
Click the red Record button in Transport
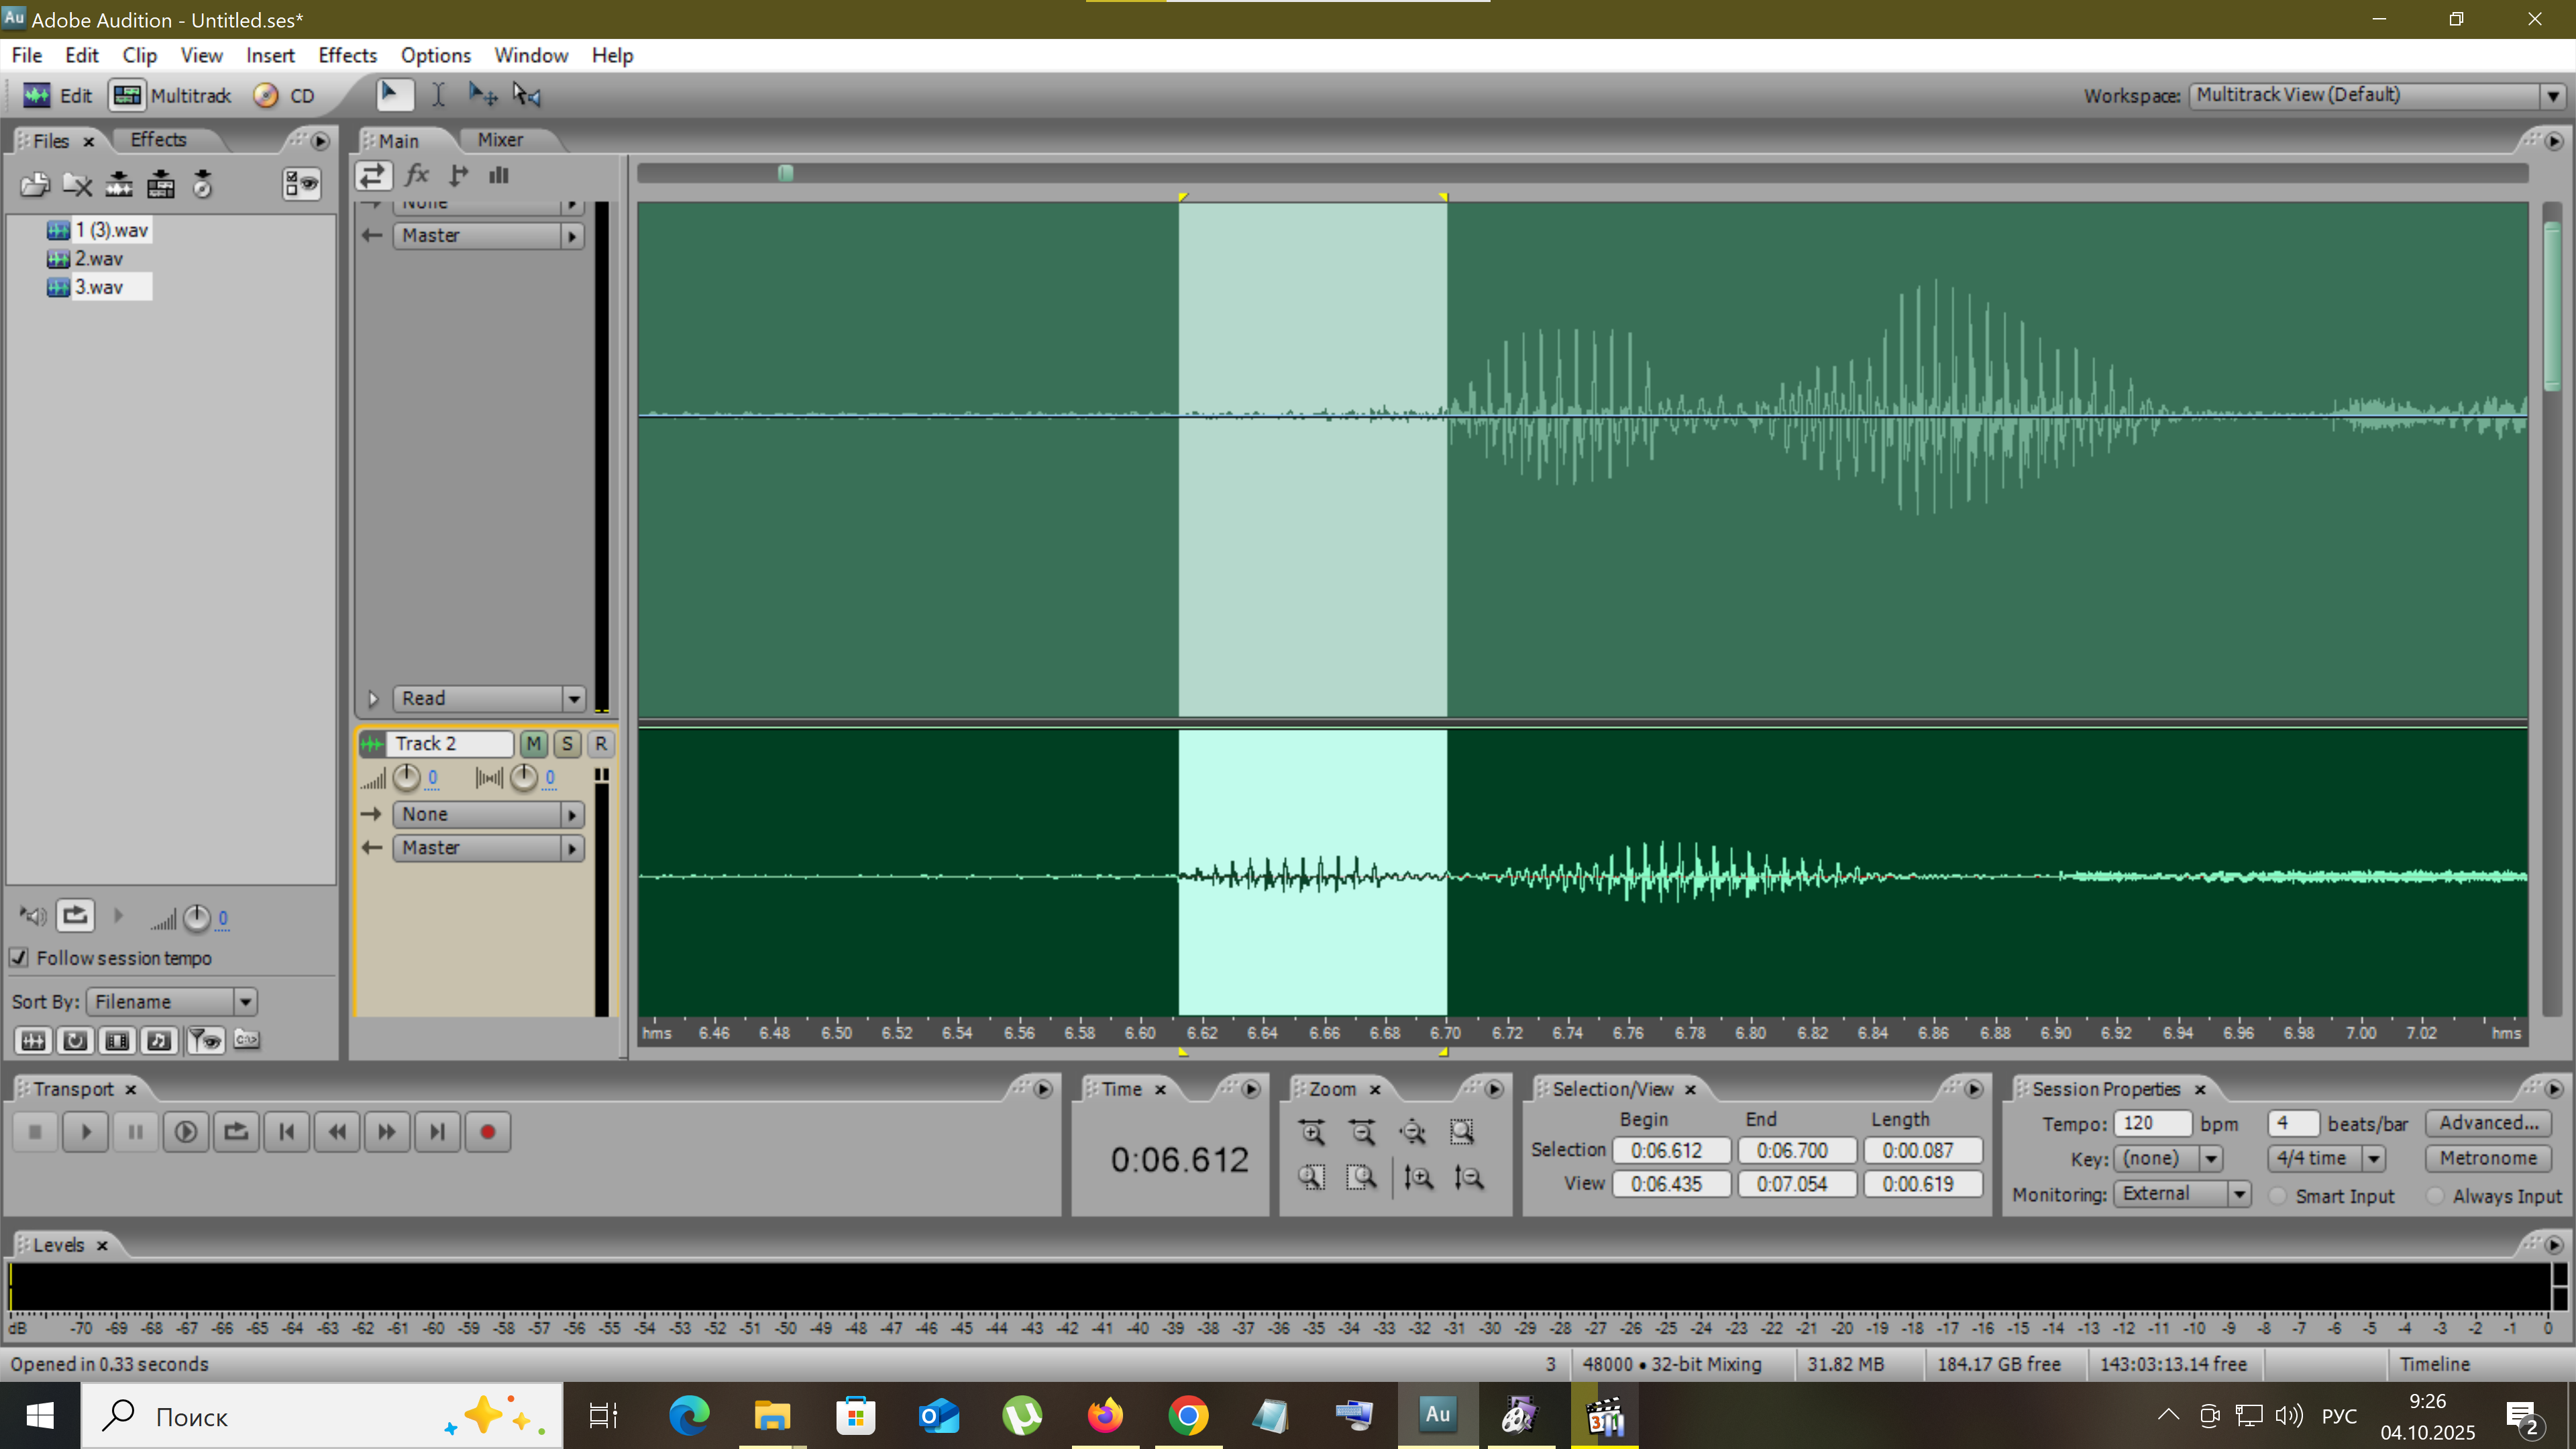[487, 1132]
